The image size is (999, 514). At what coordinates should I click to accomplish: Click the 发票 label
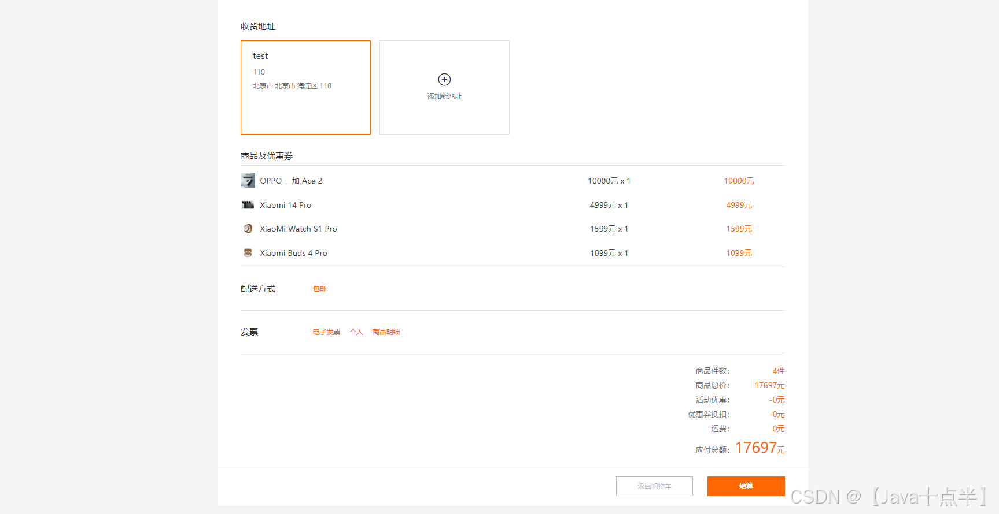(249, 332)
